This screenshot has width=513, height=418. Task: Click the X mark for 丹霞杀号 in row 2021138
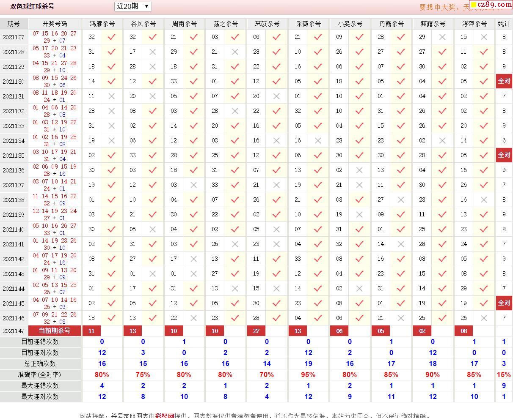click(x=401, y=200)
